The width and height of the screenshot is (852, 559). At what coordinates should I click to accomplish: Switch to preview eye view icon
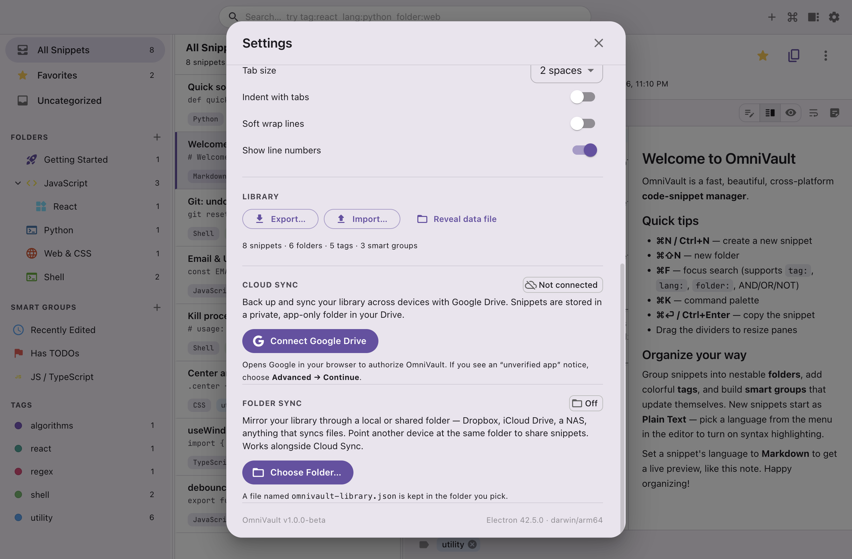pos(791,113)
